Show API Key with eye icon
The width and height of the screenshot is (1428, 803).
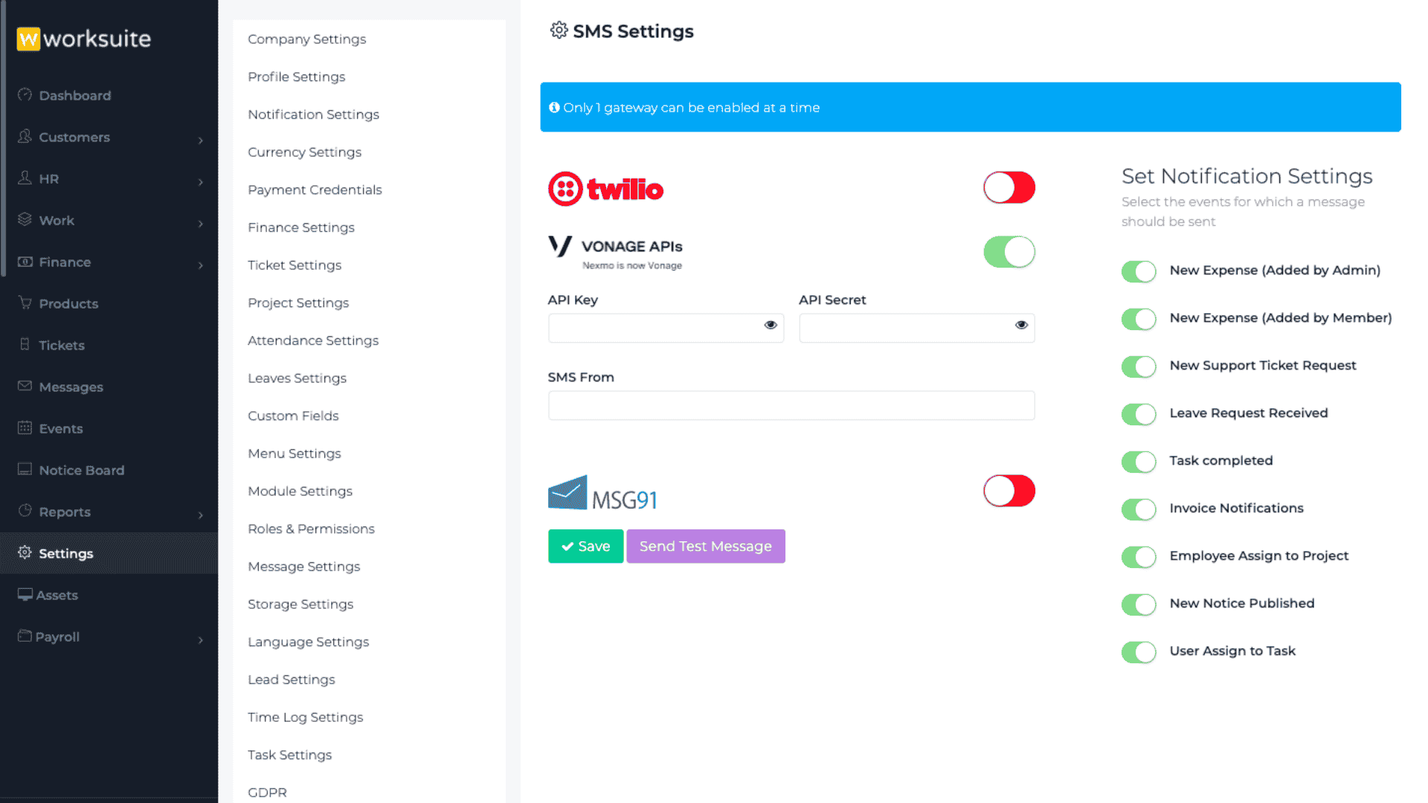(x=771, y=326)
